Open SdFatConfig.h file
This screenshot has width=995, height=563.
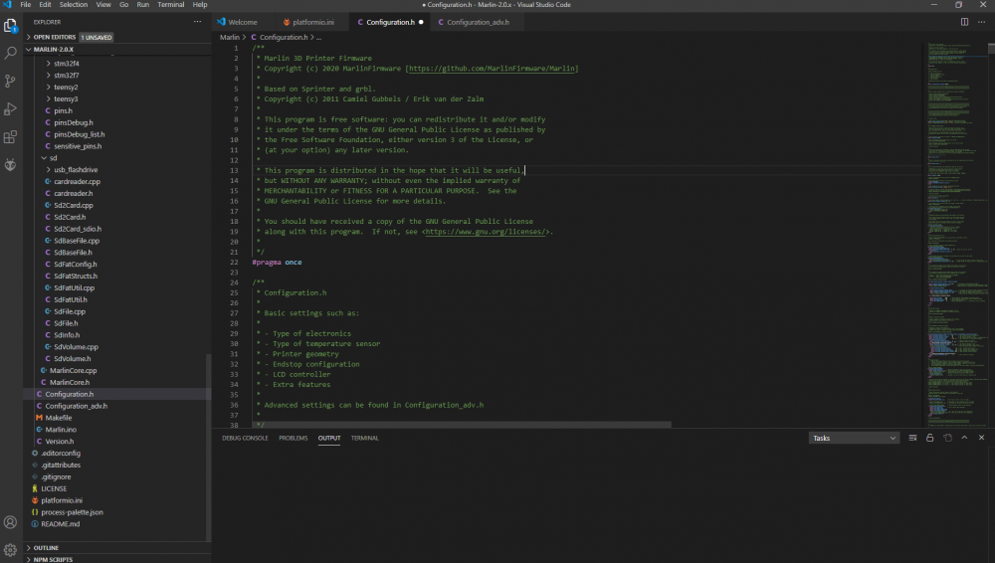pos(75,264)
